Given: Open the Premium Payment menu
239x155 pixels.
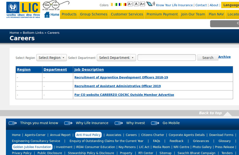Looking at the screenshot, I should [x=162, y=14].
